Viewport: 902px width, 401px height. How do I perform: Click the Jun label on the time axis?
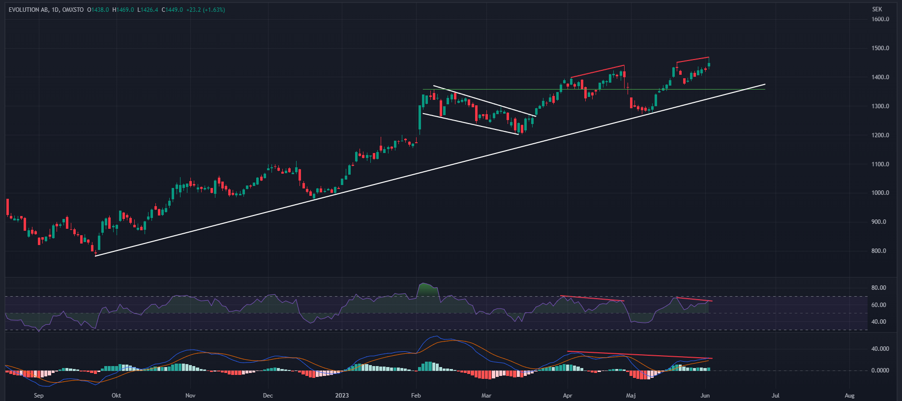tap(705, 396)
